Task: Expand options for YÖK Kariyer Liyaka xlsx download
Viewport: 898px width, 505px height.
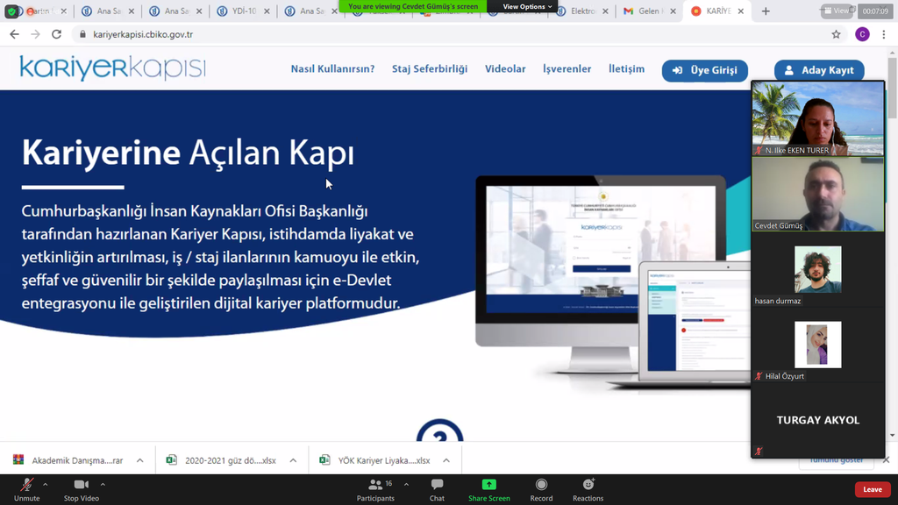Action: [x=446, y=460]
